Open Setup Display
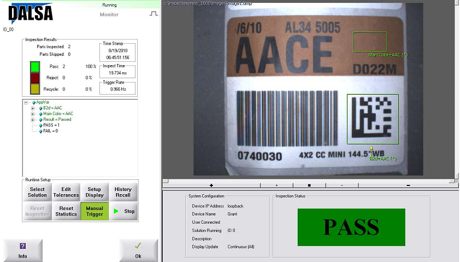460x262 pixels. tap(95, 192)
